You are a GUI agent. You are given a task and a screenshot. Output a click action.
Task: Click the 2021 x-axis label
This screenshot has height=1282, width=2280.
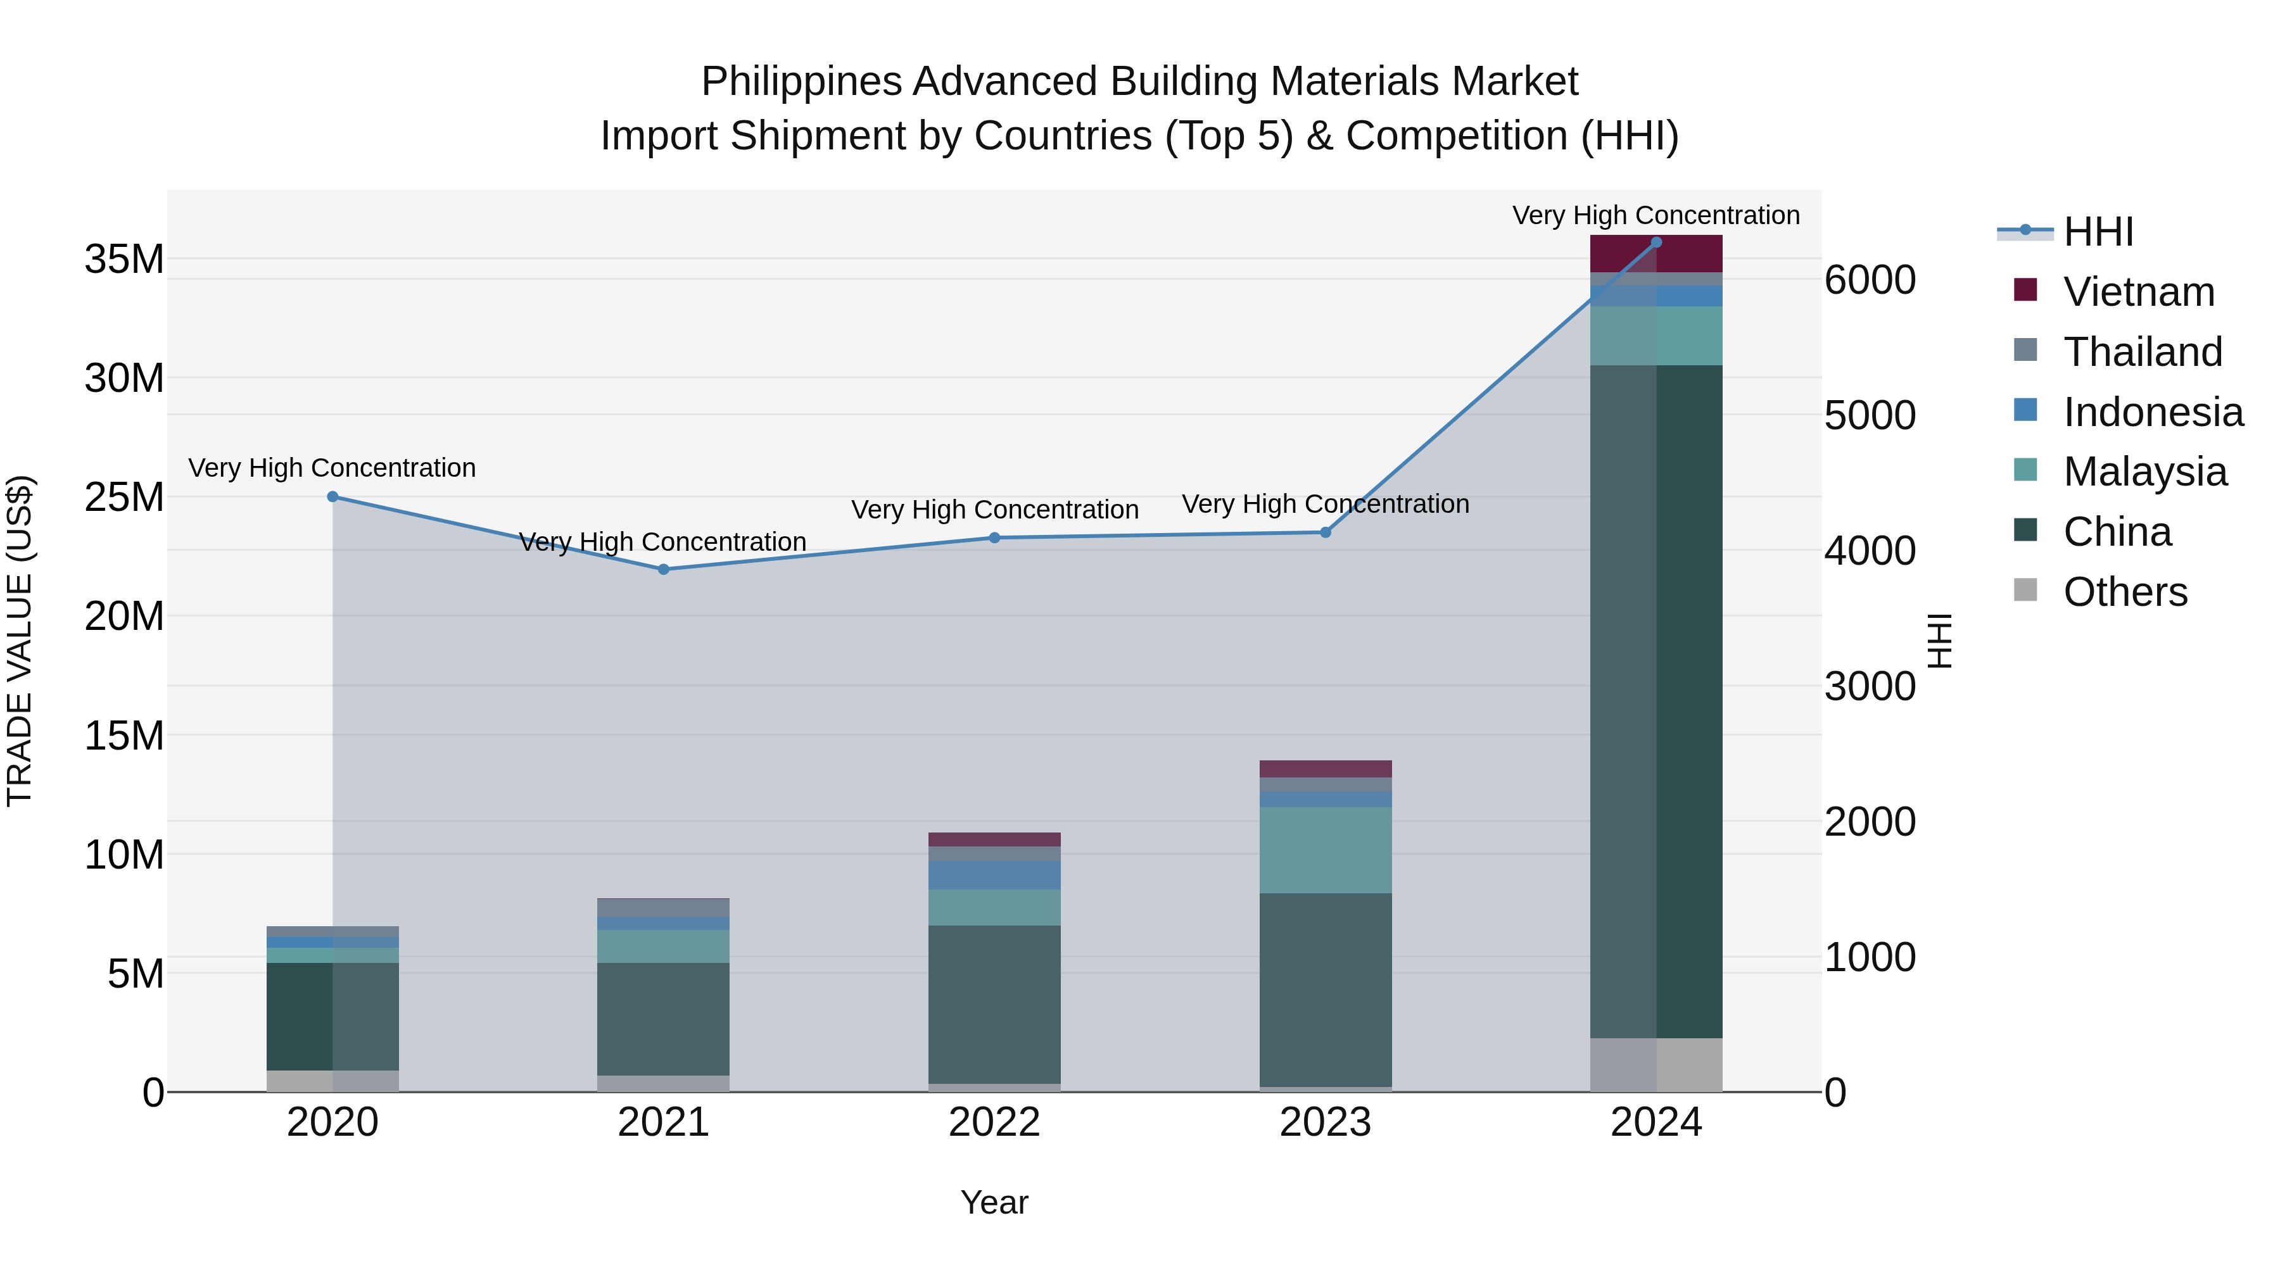[664, 1122]
